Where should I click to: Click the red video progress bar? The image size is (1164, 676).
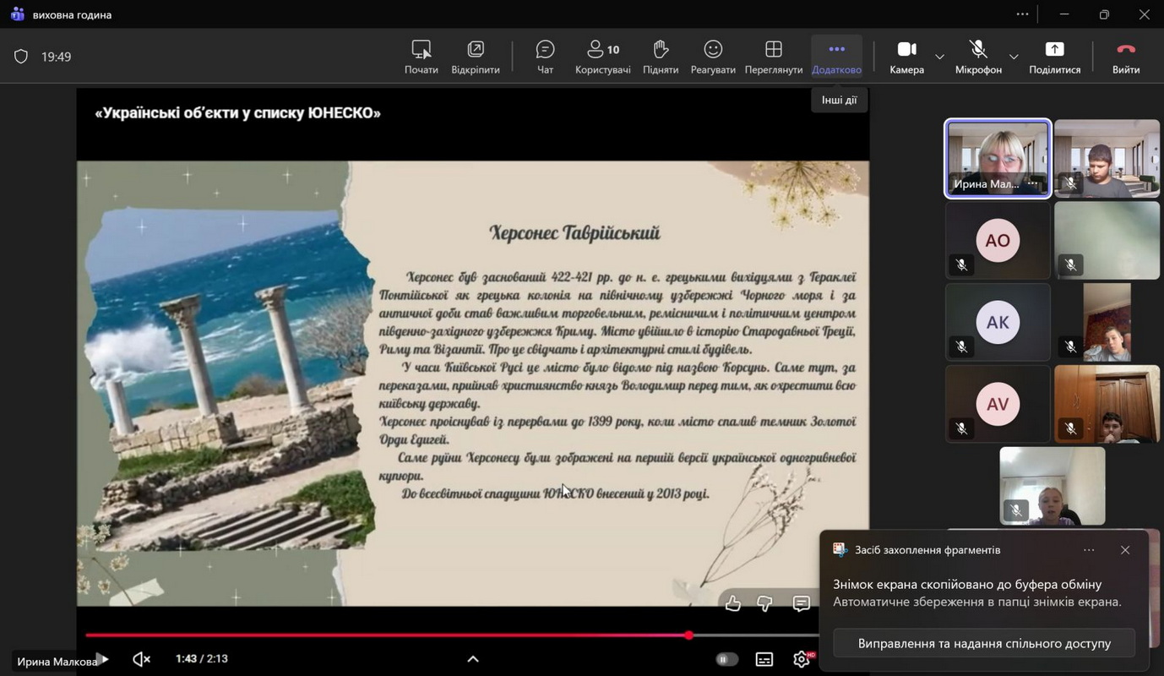(x=387, y=635)
